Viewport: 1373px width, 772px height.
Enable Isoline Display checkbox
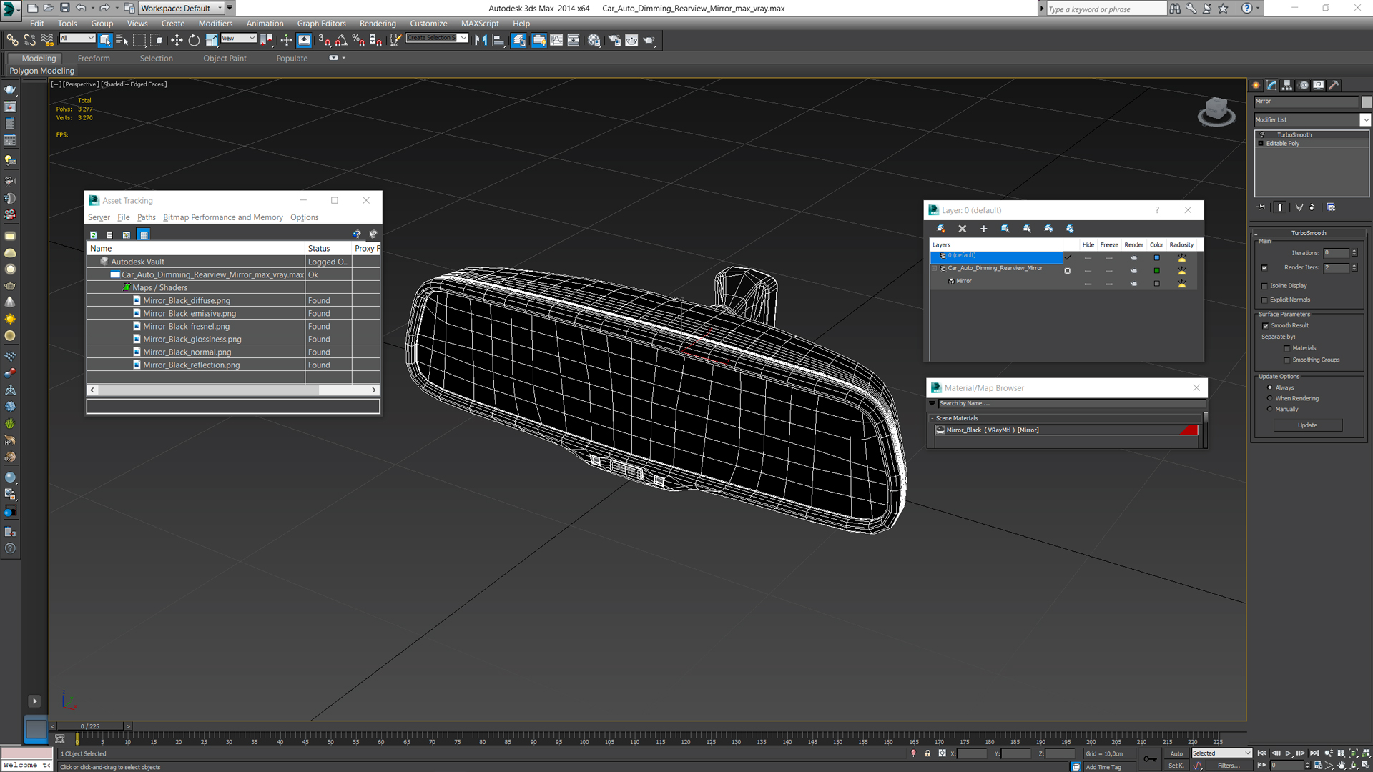tap(1265, 286)
